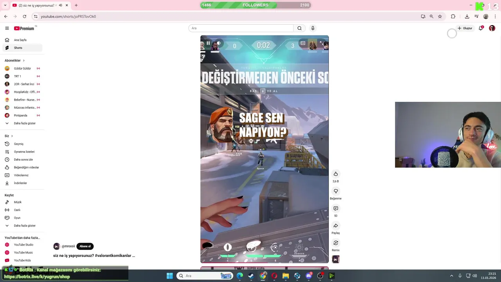
Task: Expand the Siz section
Action: point(9,136)
